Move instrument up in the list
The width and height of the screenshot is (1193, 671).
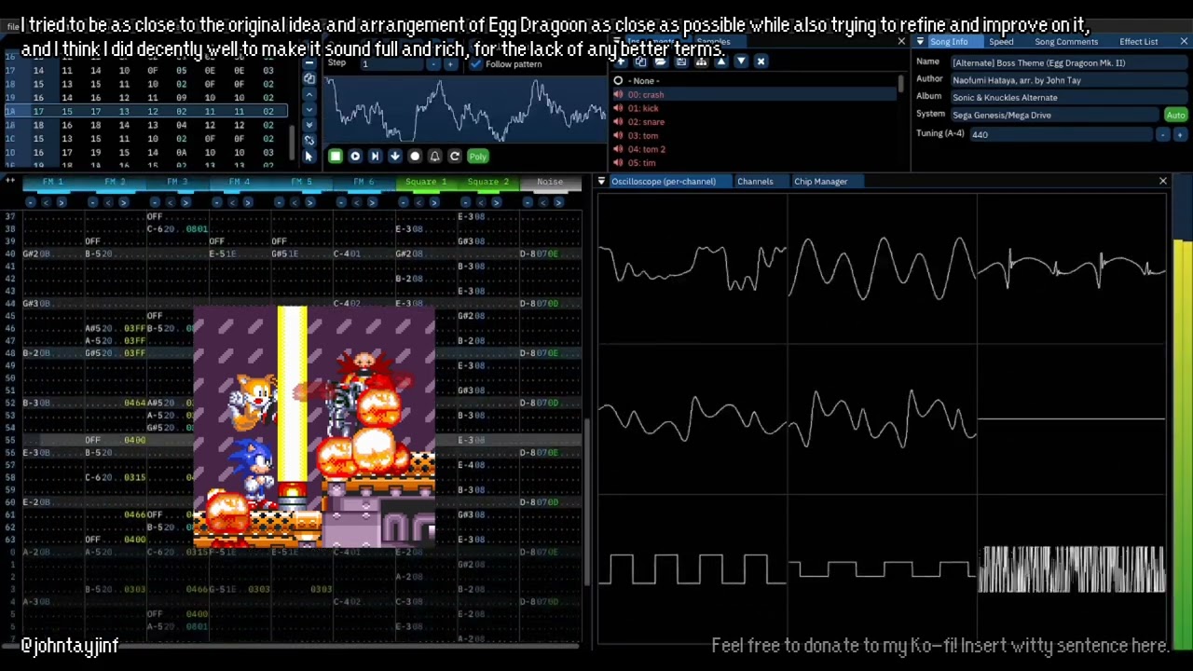[721, 61]
